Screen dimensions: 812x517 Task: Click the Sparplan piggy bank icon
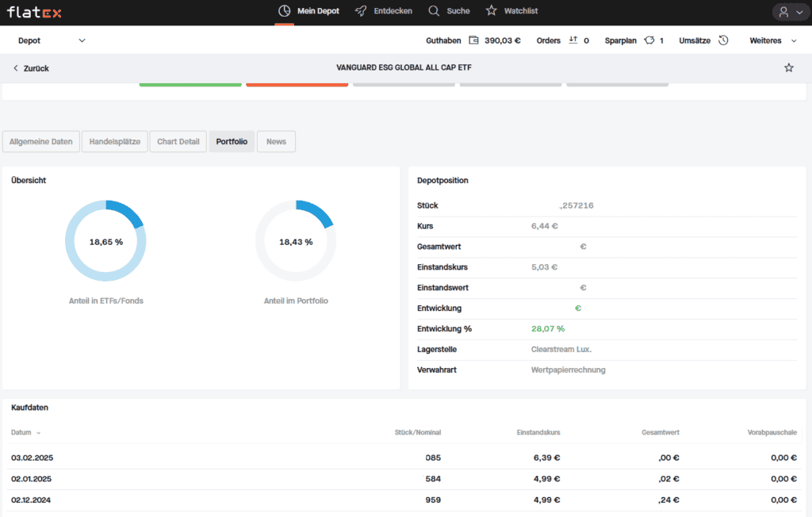[x=649, y=40]
